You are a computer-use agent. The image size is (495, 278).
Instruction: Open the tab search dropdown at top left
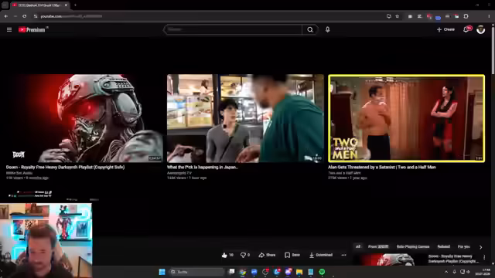click(x=5, y=5)
